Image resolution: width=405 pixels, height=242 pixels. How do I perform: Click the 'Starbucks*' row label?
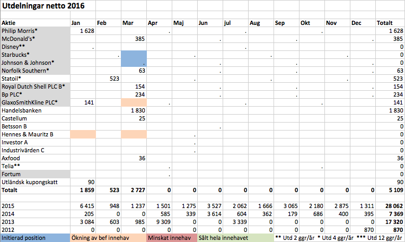35,55
